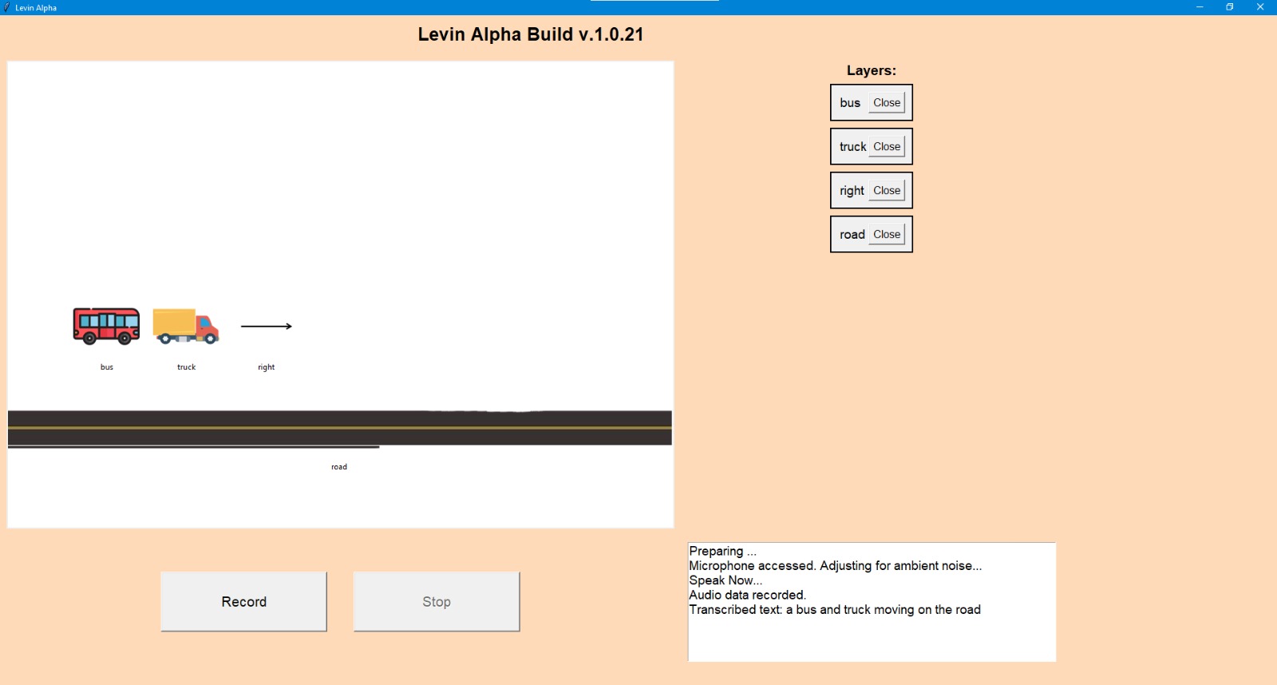Click the 'truck' caption under the truck
The image size is (1277, 685).
[x=186, y=367]
